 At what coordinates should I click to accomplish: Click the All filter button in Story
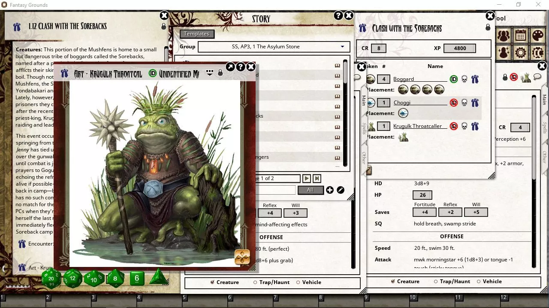[x=310, y=190]
